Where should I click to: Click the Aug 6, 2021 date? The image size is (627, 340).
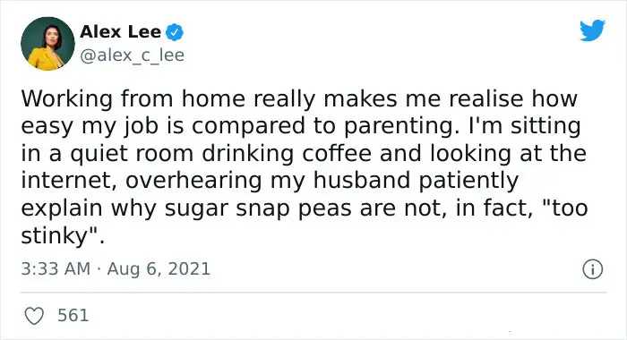point(159,268)
